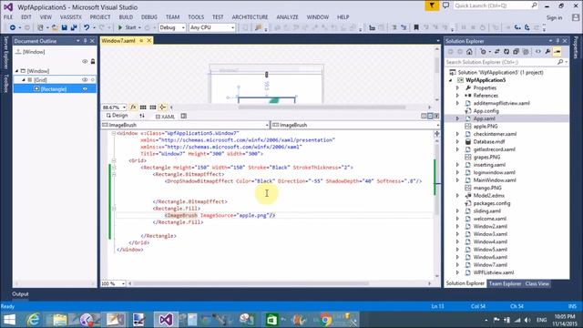583x328 pixels.
Task: Collapse the Grid node in Document Outline
Action: pyautogui.click(x=24, y=79)
